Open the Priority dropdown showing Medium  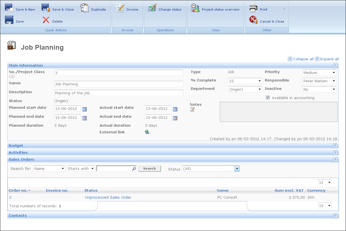pos(319,73)
